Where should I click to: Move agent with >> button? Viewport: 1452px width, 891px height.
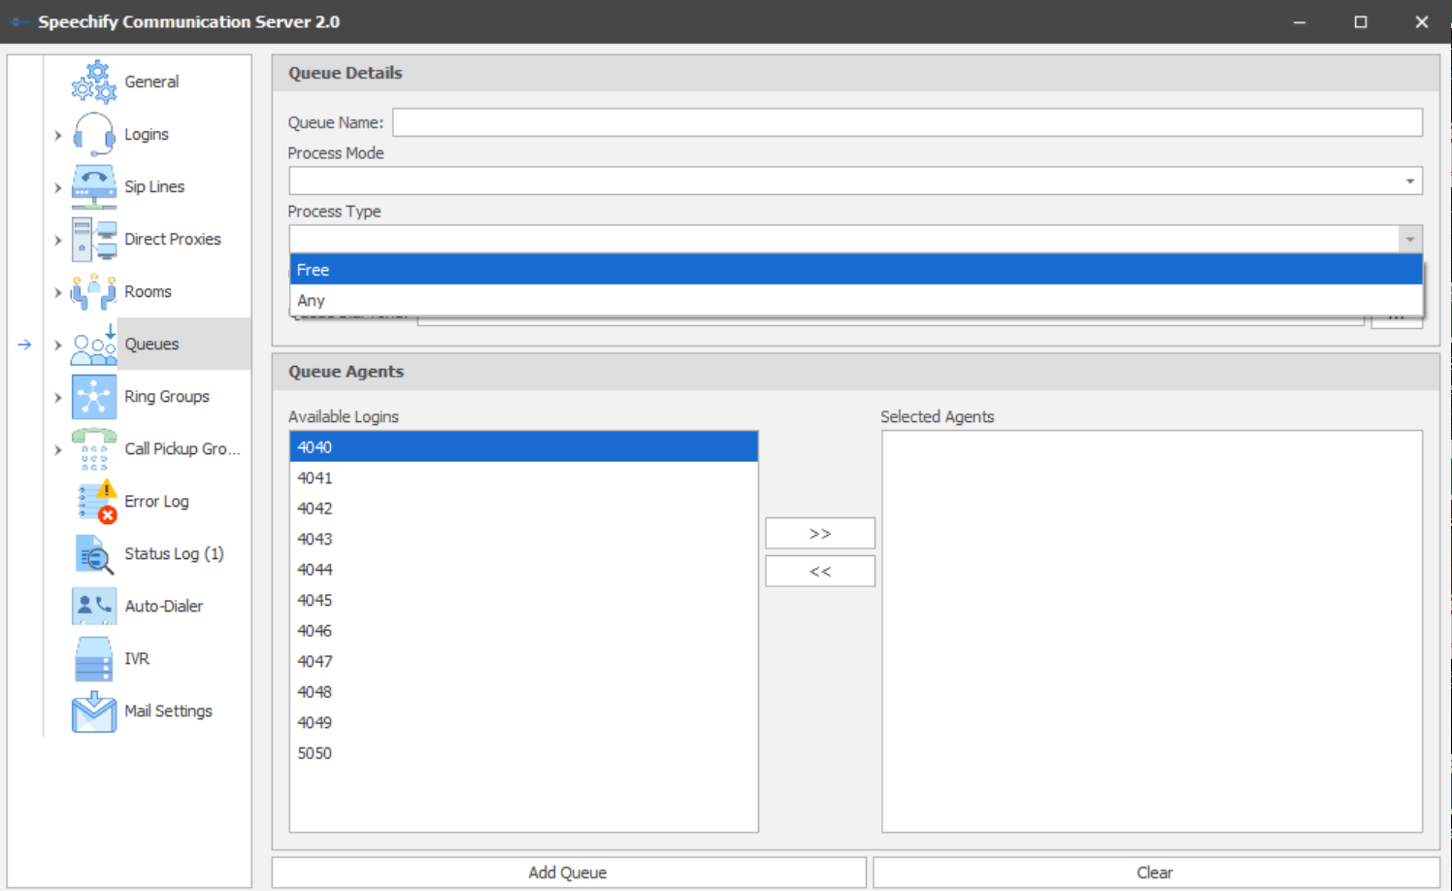click(x=820, y=534)
